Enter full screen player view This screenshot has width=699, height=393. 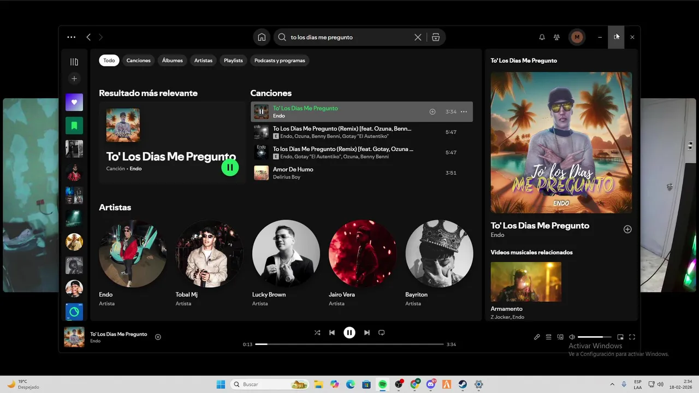(632, 337)
